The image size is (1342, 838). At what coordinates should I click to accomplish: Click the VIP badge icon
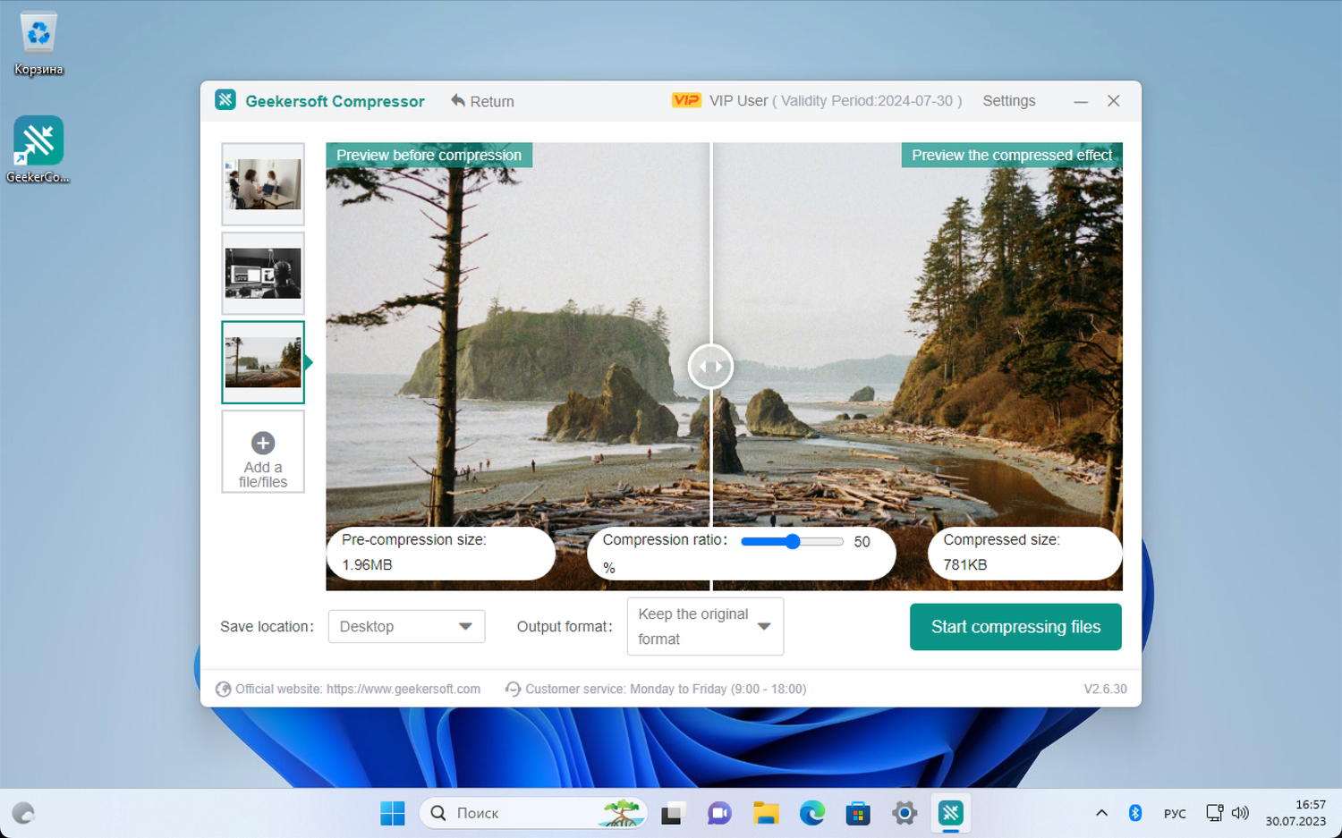pos(686,100)
